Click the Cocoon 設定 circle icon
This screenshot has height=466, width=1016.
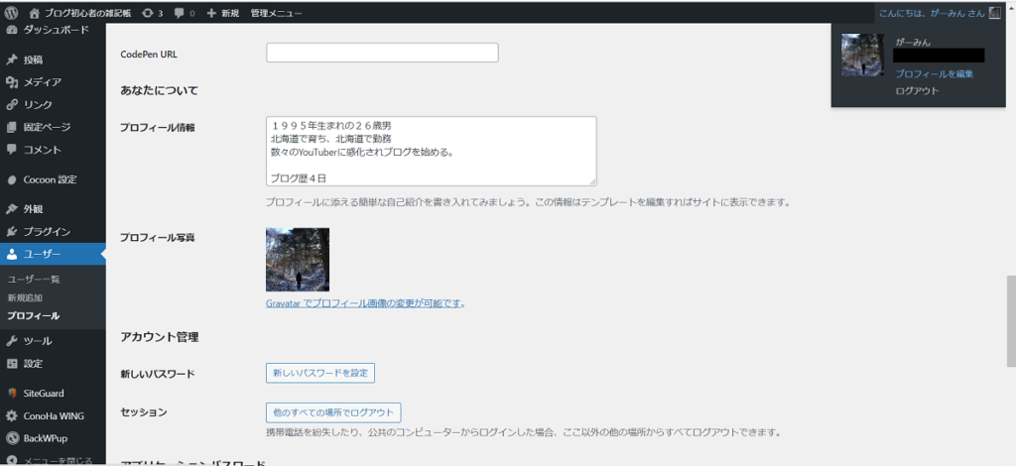point(11,179)
